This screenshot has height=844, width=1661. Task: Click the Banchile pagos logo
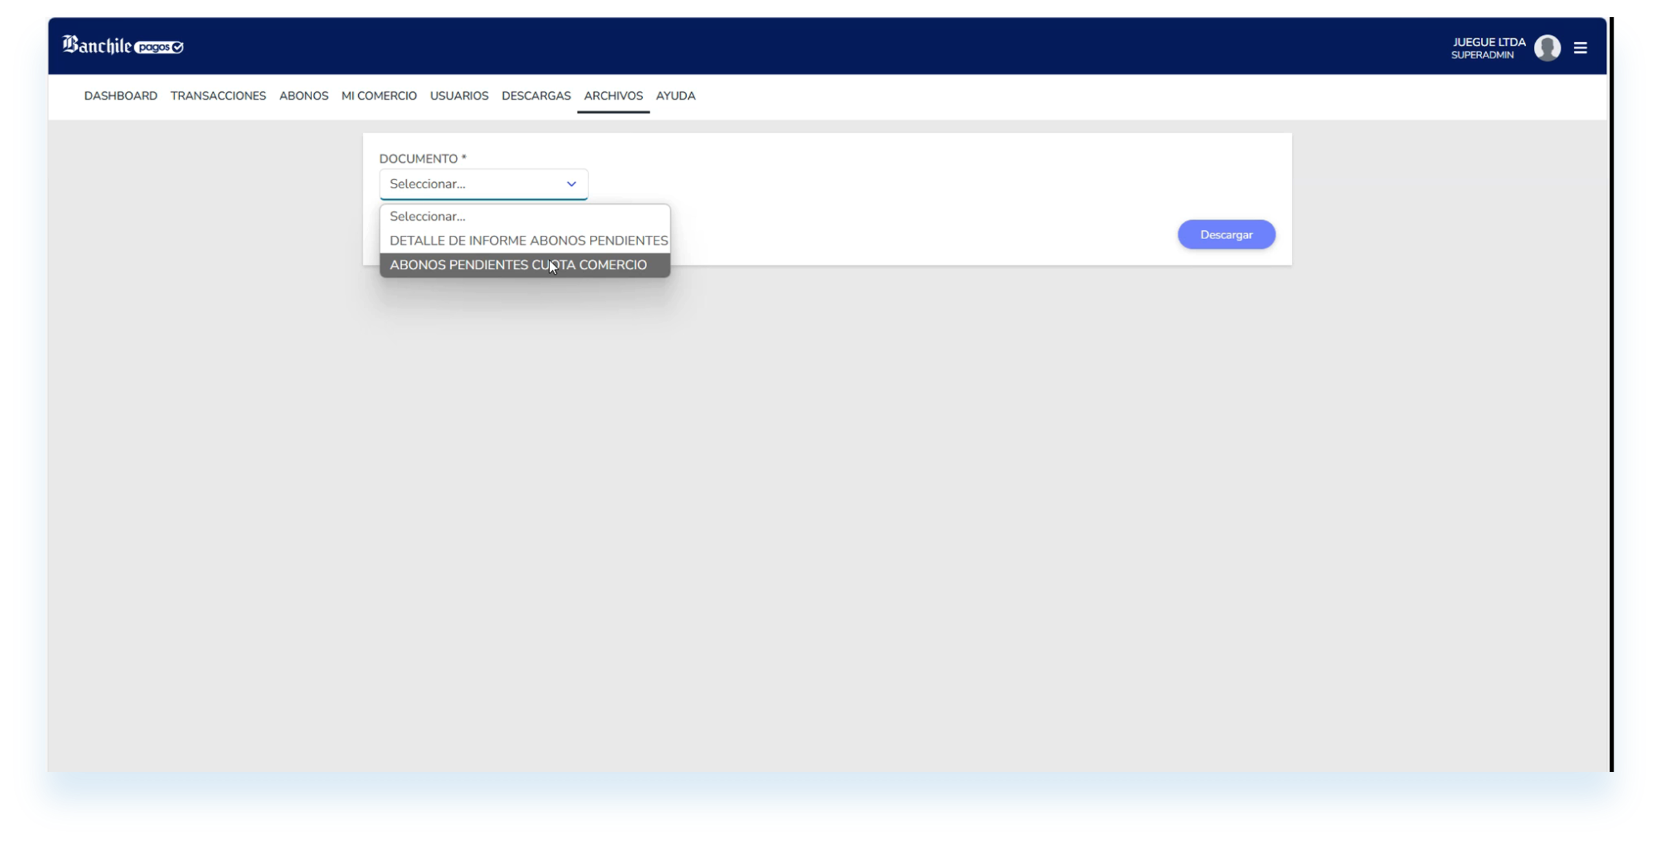click(122, 45)
